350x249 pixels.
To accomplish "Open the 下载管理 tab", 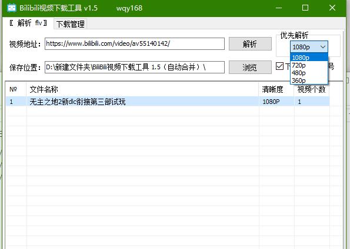I will [x=71, y=24].
